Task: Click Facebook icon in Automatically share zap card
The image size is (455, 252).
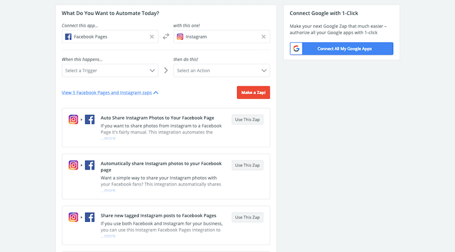Action: pyautogui.click(x=90, y=165)
